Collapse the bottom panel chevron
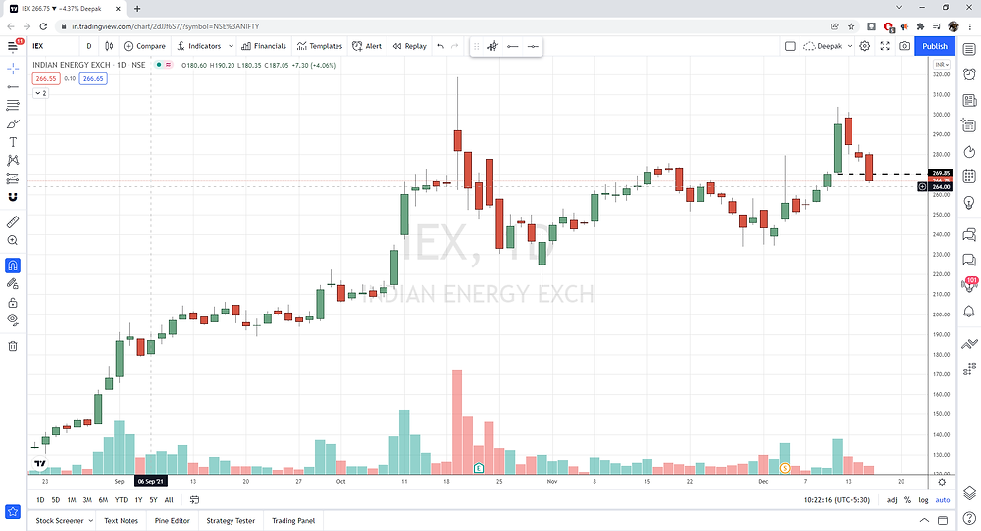 924,520
